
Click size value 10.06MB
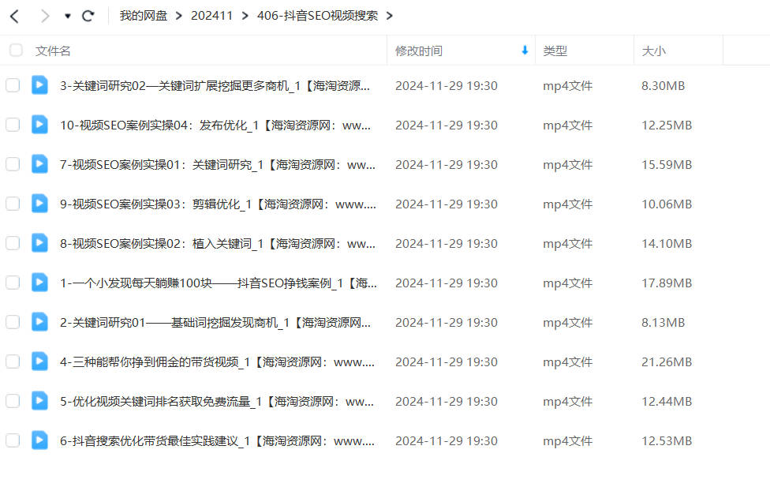point(667,204)
